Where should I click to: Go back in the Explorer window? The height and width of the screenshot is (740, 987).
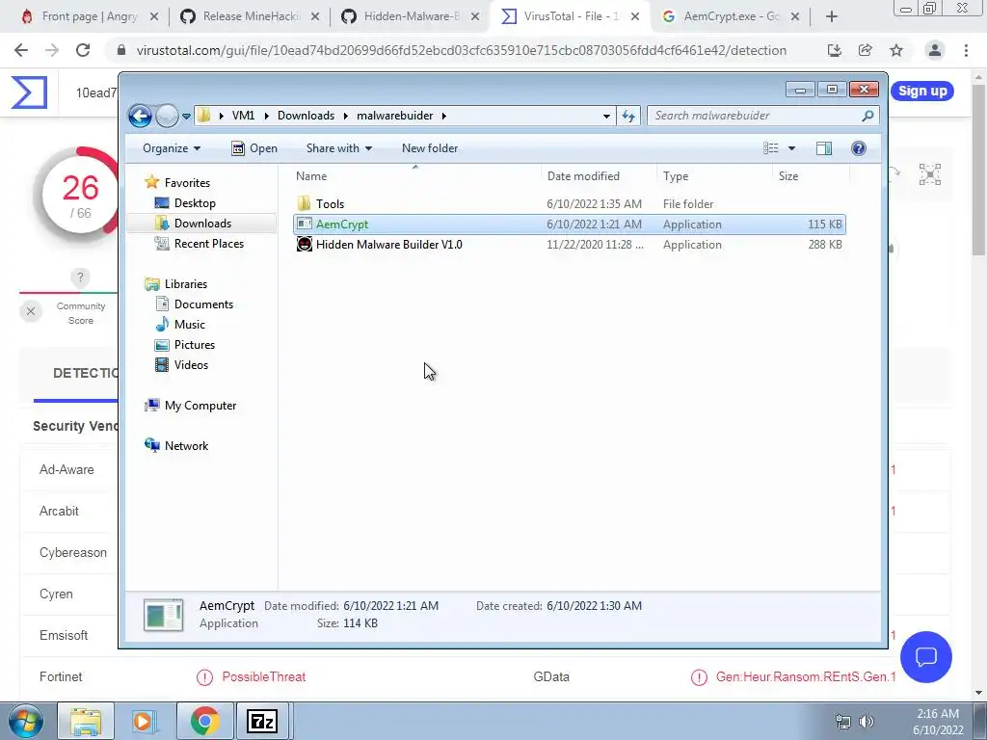coord(140,116)
